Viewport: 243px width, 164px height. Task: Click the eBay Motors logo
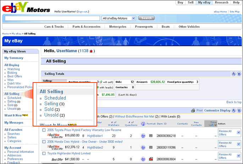click(26, 8)
